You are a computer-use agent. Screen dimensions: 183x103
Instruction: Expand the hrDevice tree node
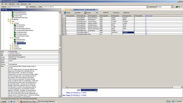point(11,45)
